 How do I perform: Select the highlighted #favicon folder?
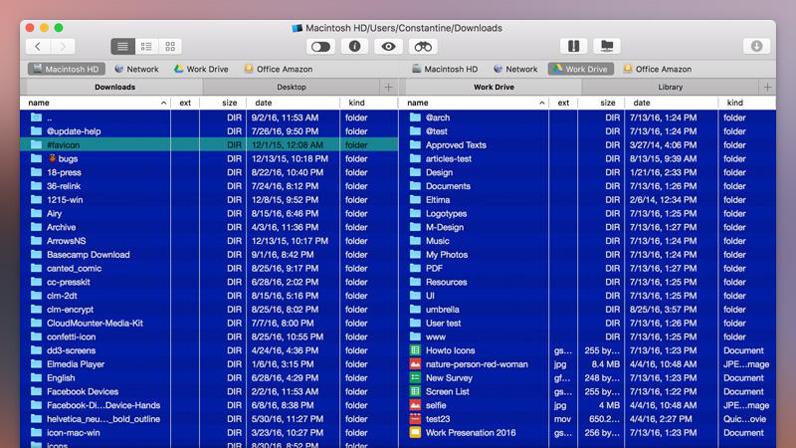point(209,144)
